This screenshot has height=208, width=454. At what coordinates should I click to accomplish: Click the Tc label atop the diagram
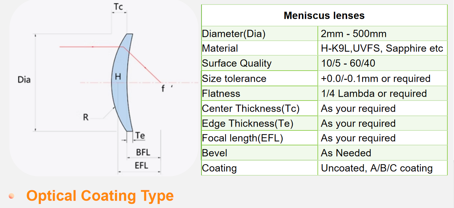119,7
